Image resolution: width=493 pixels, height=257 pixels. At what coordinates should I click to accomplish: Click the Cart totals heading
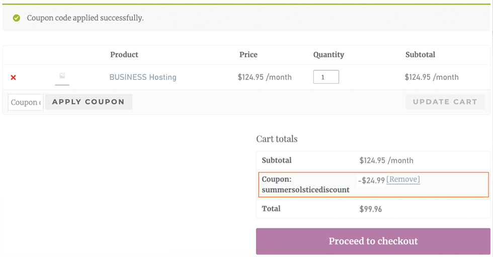point(277,139)
